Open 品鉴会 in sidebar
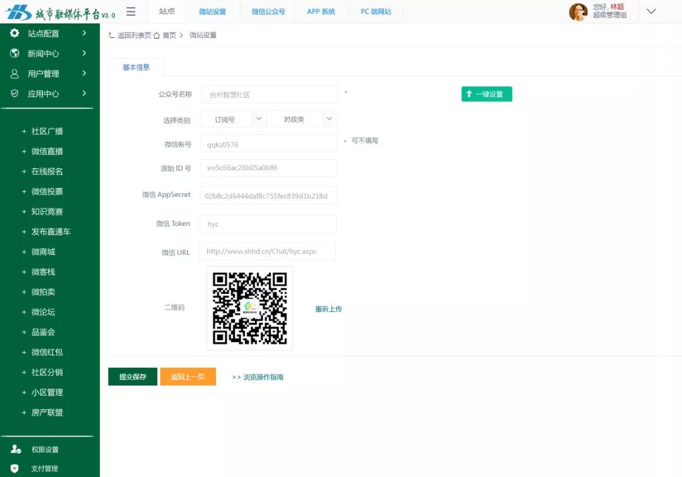The image size is (682, 477). point(44,333)
